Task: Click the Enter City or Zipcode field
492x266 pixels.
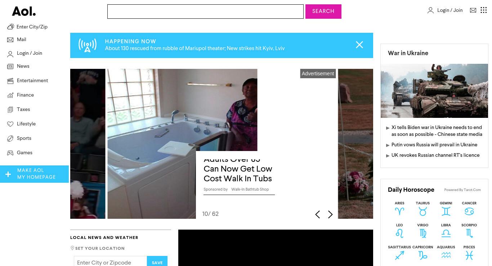Action: tap(110, 262)
